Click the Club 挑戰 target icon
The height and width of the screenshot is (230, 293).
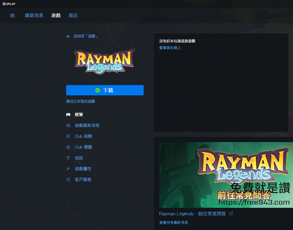pos(68,136)
